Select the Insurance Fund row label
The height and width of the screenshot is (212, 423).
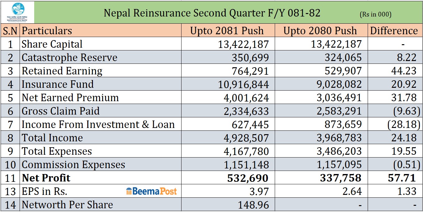tap(57, 84)
